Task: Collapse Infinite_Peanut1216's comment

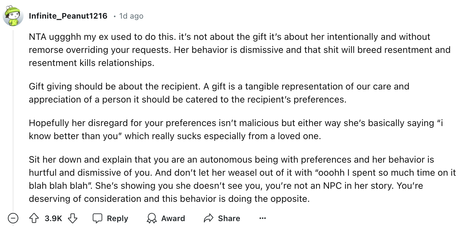Action: 13,218
